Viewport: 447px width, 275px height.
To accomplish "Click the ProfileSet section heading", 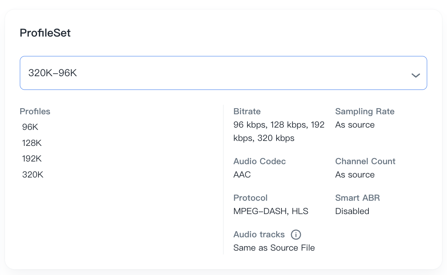I will click(x=45, y=33).
